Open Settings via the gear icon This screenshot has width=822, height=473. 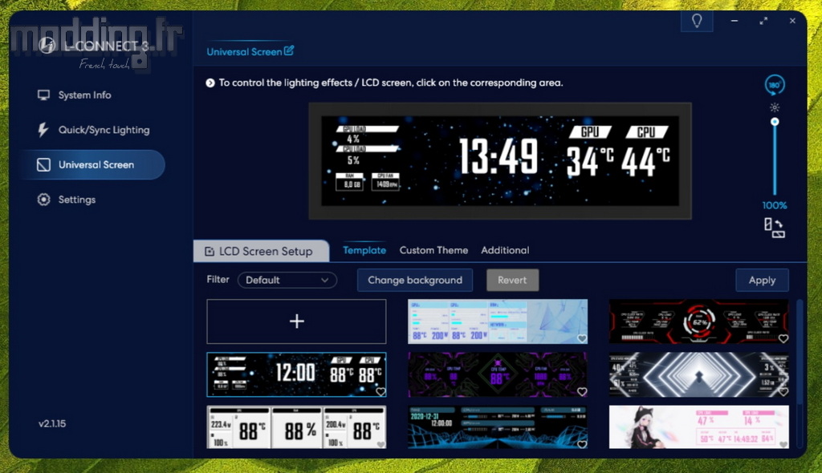tap(43, 200)
